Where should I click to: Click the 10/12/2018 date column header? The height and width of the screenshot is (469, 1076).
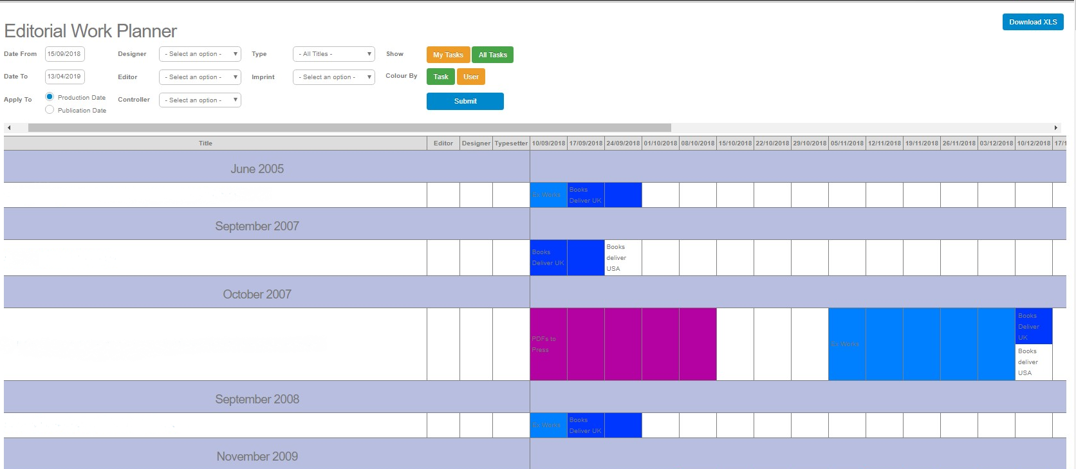1034,143
